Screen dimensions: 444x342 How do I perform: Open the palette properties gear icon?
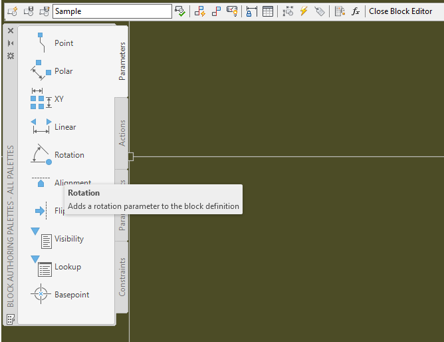pos(11,56)
